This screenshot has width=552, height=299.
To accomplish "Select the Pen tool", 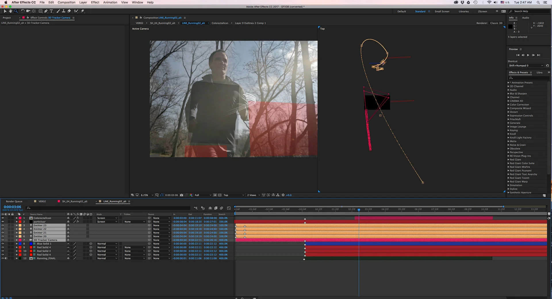I will click(46, 11).
